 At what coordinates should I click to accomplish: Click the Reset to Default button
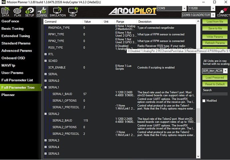(x=215, y=84)
